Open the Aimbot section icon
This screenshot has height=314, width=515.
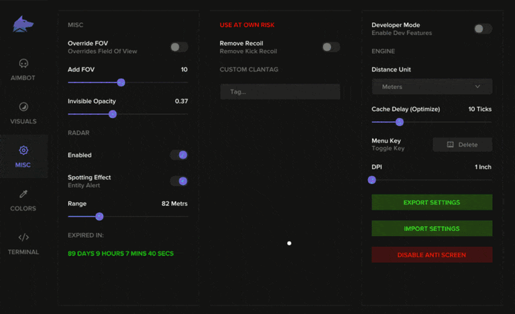(23, 64)
